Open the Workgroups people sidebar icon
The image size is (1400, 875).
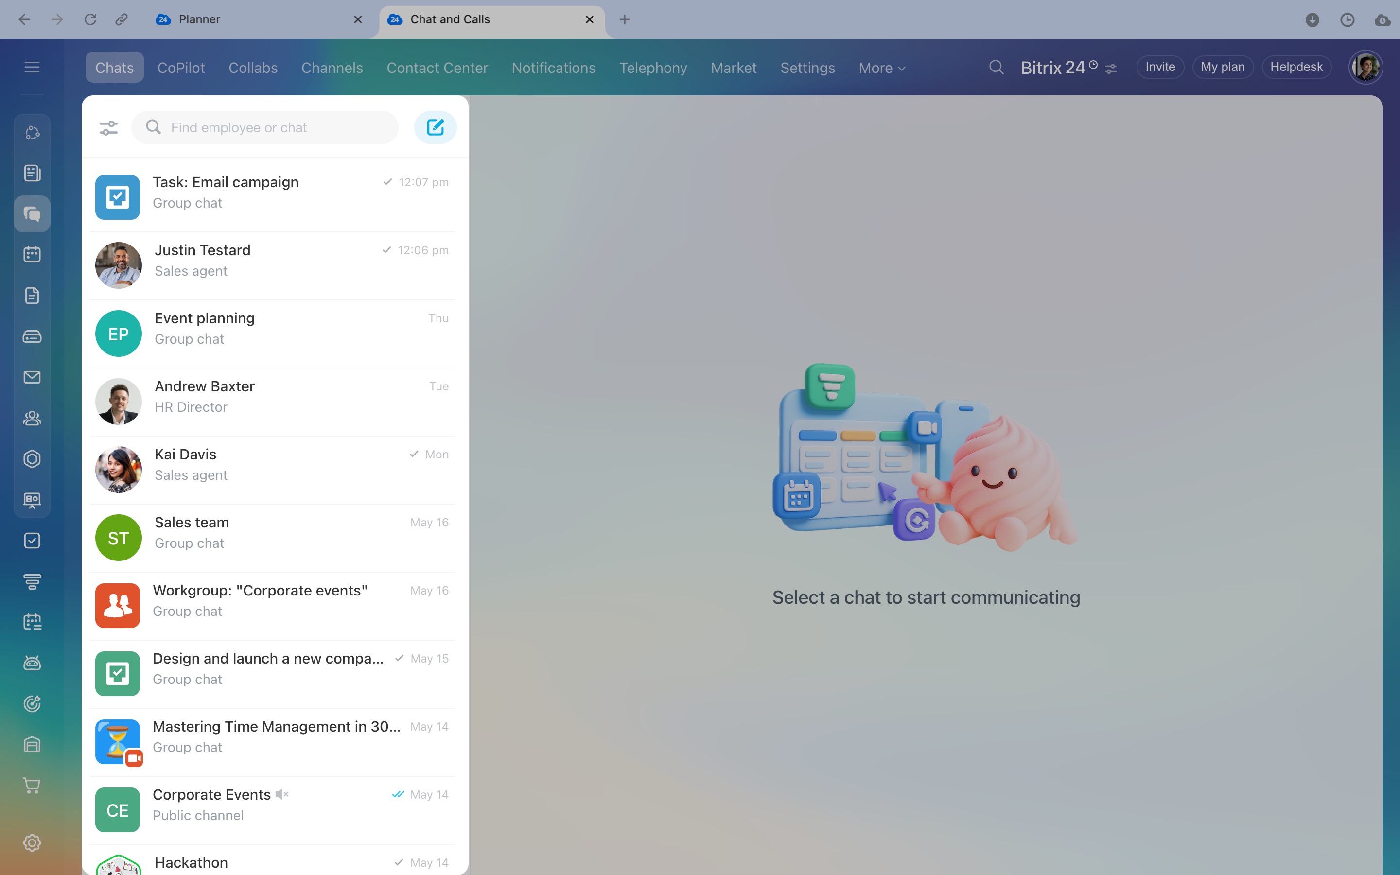32,418
